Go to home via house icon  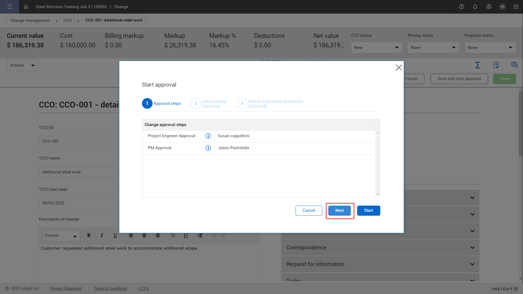pyautogui.click(x=26, y=7)
